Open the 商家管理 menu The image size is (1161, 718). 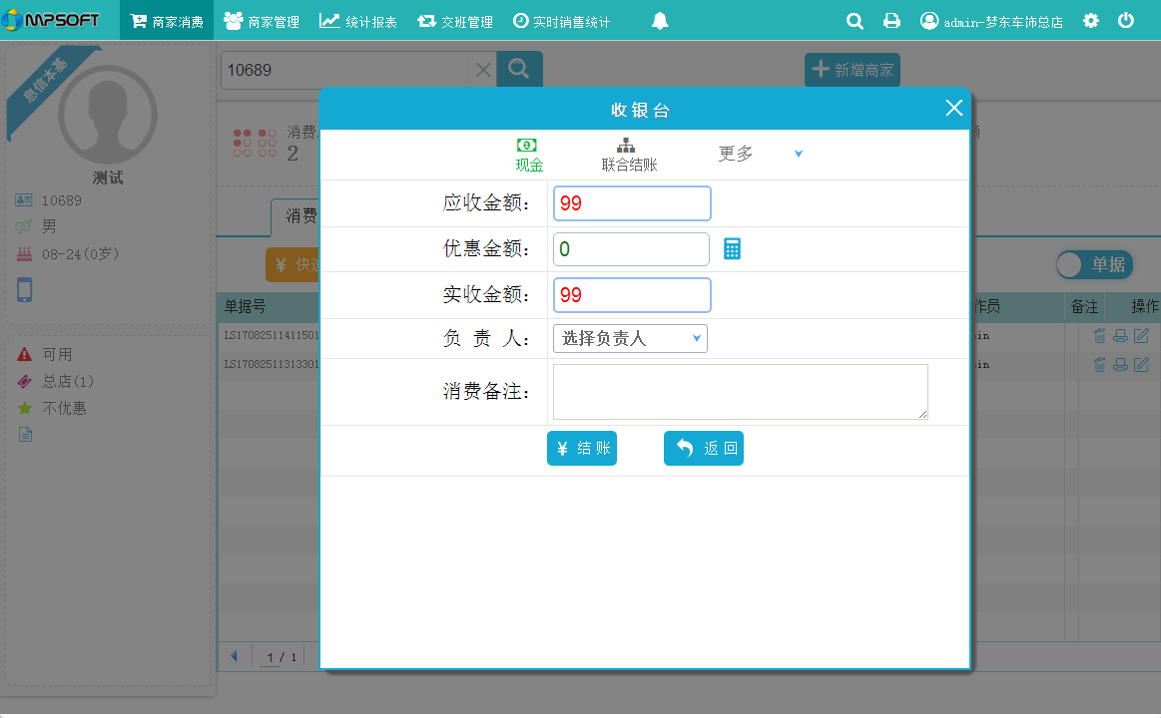tap(262, 21)
